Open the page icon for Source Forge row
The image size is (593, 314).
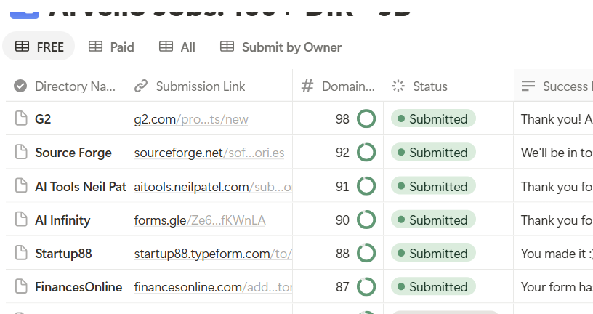click(x=21, y=152)
